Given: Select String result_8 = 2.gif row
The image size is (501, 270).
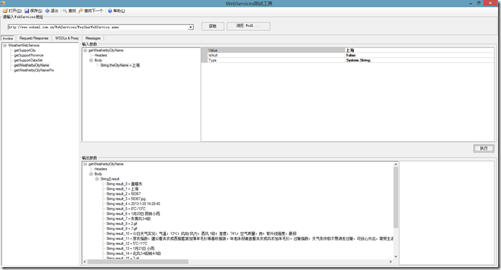Looking at the screenshot, I should tap(122, 223).
